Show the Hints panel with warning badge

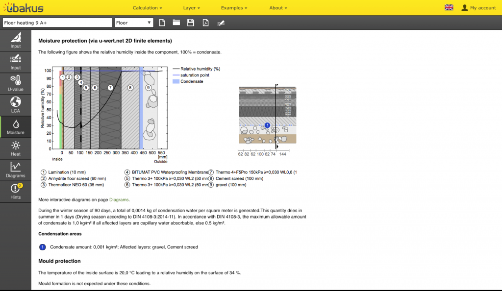(x=16, y=191)
